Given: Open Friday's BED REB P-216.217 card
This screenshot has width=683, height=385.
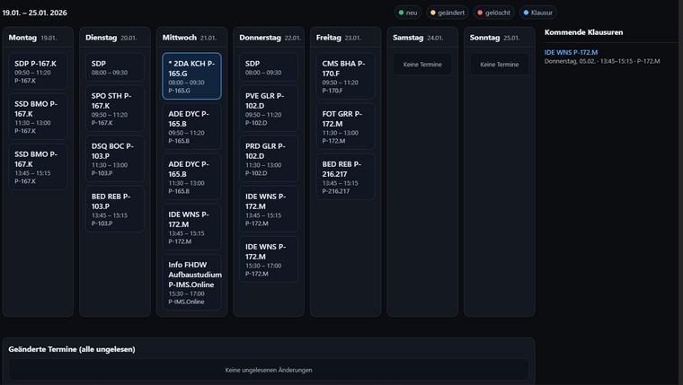Looking at the screenshot, I should (x=346, y=177).
